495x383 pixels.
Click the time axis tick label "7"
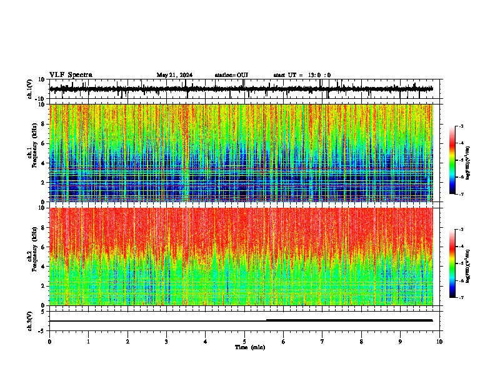coord(322,342)
